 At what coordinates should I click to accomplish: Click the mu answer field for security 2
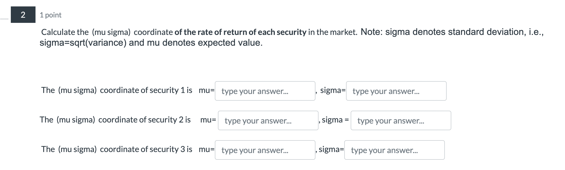(x=268, y=121)
